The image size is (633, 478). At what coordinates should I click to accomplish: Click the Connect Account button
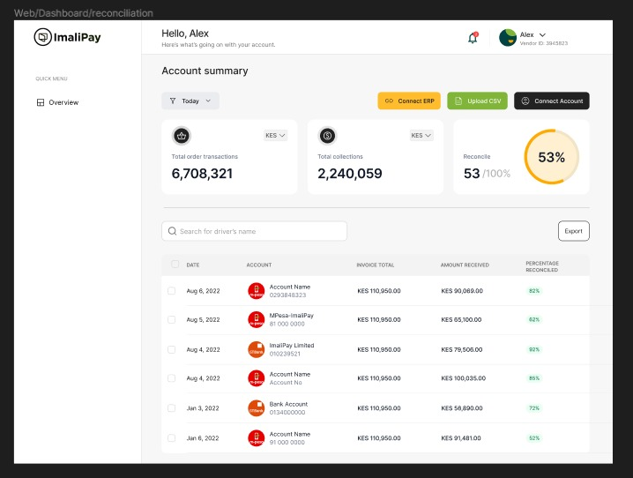tap(552, 101)
